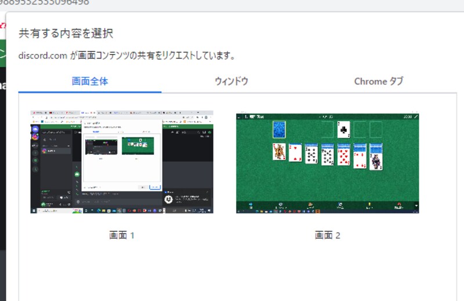
Task: Choose the 画面 1 screen thumbnail
Action: (122, 162)
